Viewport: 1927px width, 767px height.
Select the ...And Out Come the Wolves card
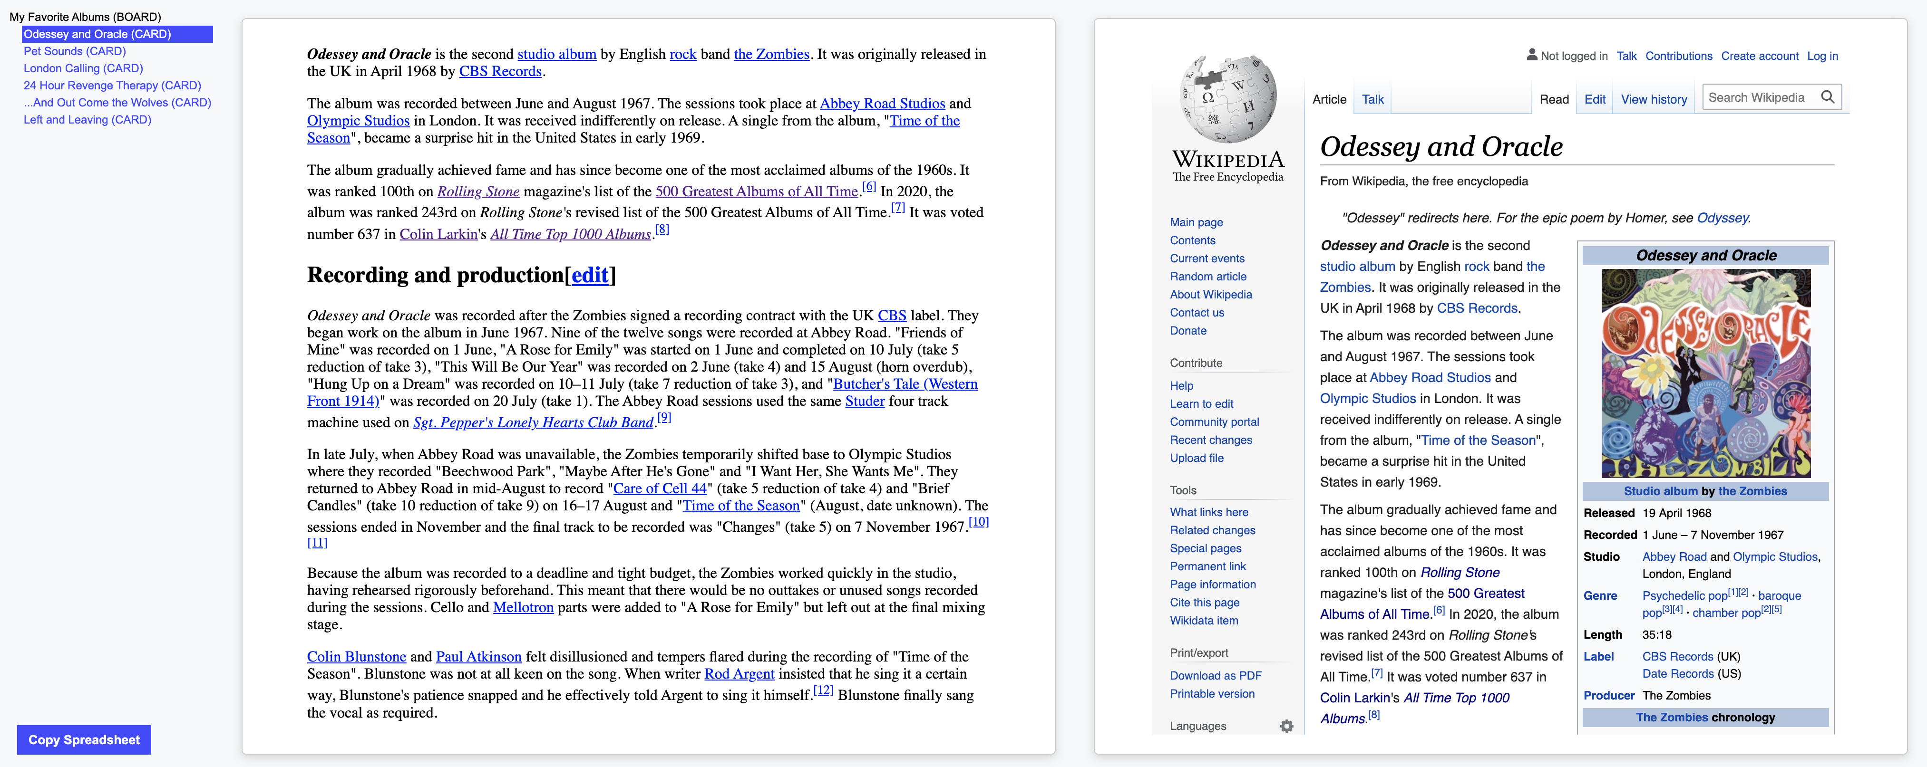pyautogui.click(x=117, y=103)
